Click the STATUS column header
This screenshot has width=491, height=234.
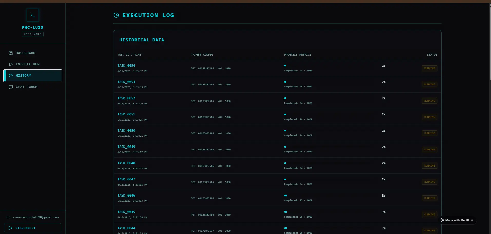[x=432, y=55]
